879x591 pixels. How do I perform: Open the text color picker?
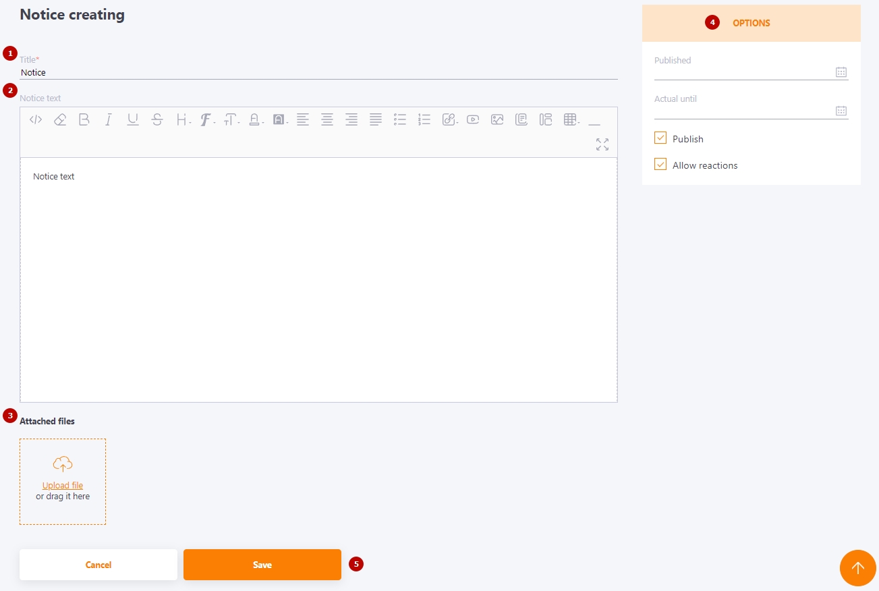(256, 119)
